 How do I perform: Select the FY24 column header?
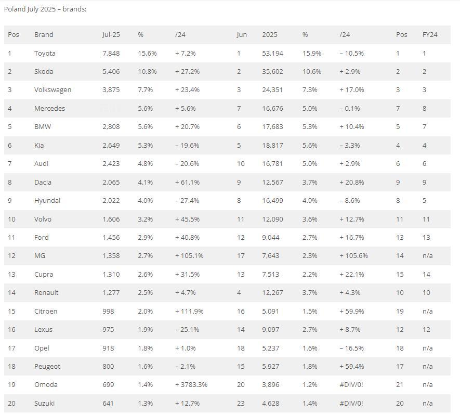(x=430, y=34)
